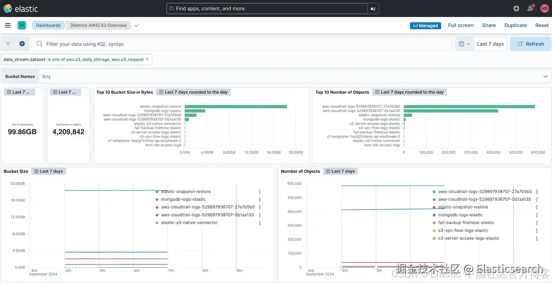Open the Last 7 days time picker
Viewport: 552px width, 283px height.
pyautogui.click(x=490, y=44)
